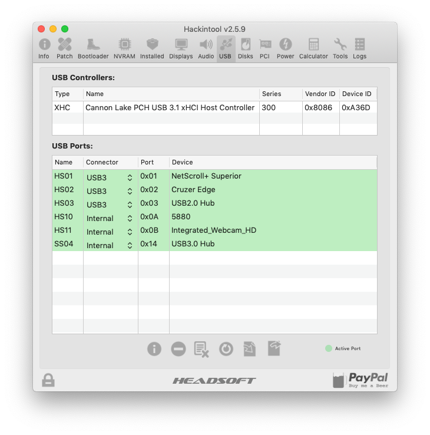Minimize the Hackintool window
Image resolution: width=430 pixels, height=435 pixels.
coord(53,29)
